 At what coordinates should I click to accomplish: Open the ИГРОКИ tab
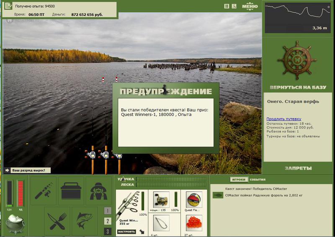tap(239, 180)
